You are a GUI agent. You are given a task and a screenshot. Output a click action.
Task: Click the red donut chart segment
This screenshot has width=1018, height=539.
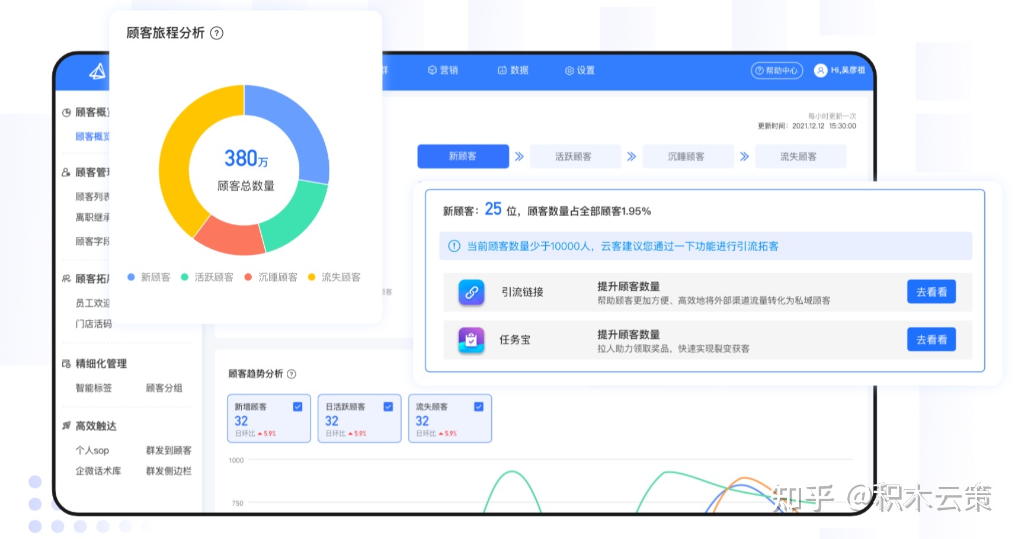232,238
